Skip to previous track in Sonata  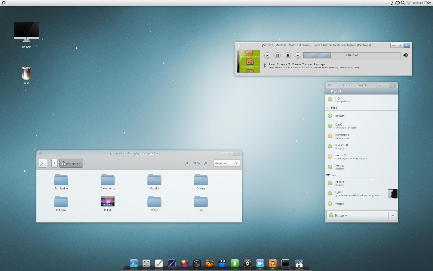[x=267, y=55]
